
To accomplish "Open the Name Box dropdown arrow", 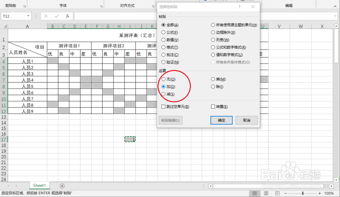I will pyautogui.click(x=29, y=16).
